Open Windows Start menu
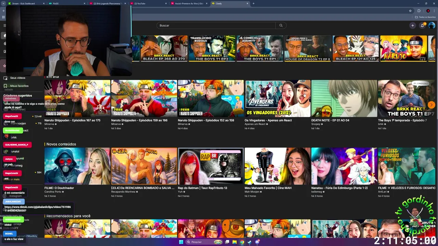438x246 pixels. pos(181,242)
